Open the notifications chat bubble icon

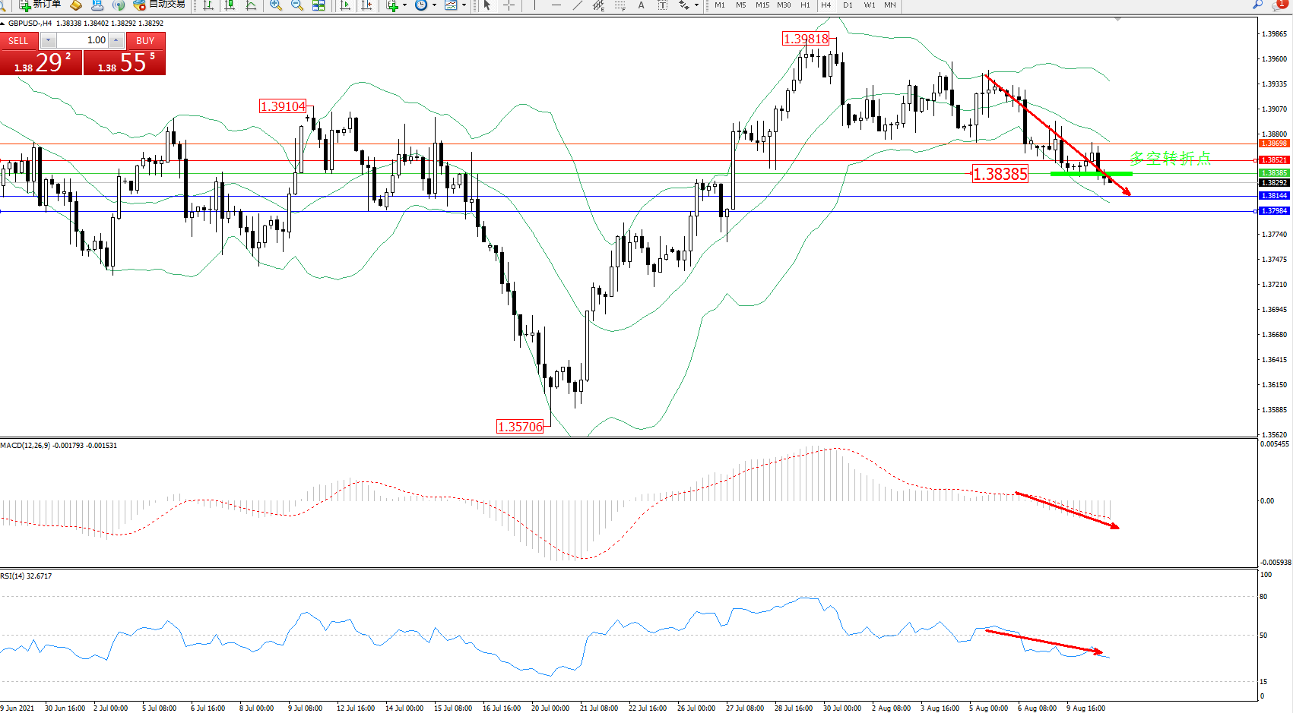coord(1279,5)
